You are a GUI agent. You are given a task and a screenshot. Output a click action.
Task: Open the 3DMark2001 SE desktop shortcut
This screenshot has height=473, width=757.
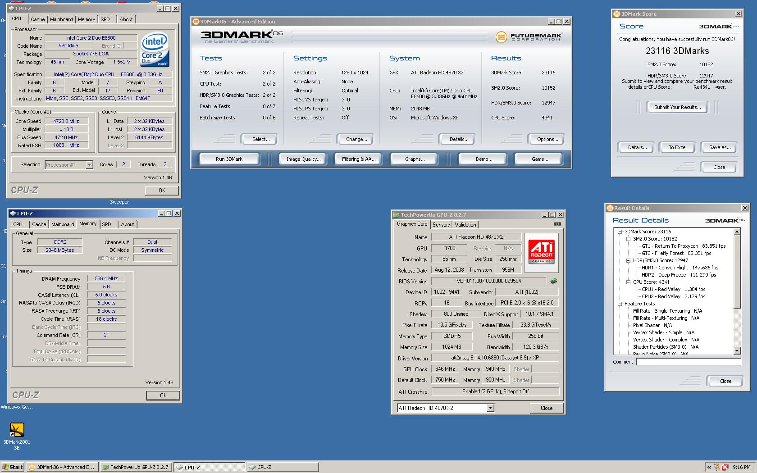[17, 436]
